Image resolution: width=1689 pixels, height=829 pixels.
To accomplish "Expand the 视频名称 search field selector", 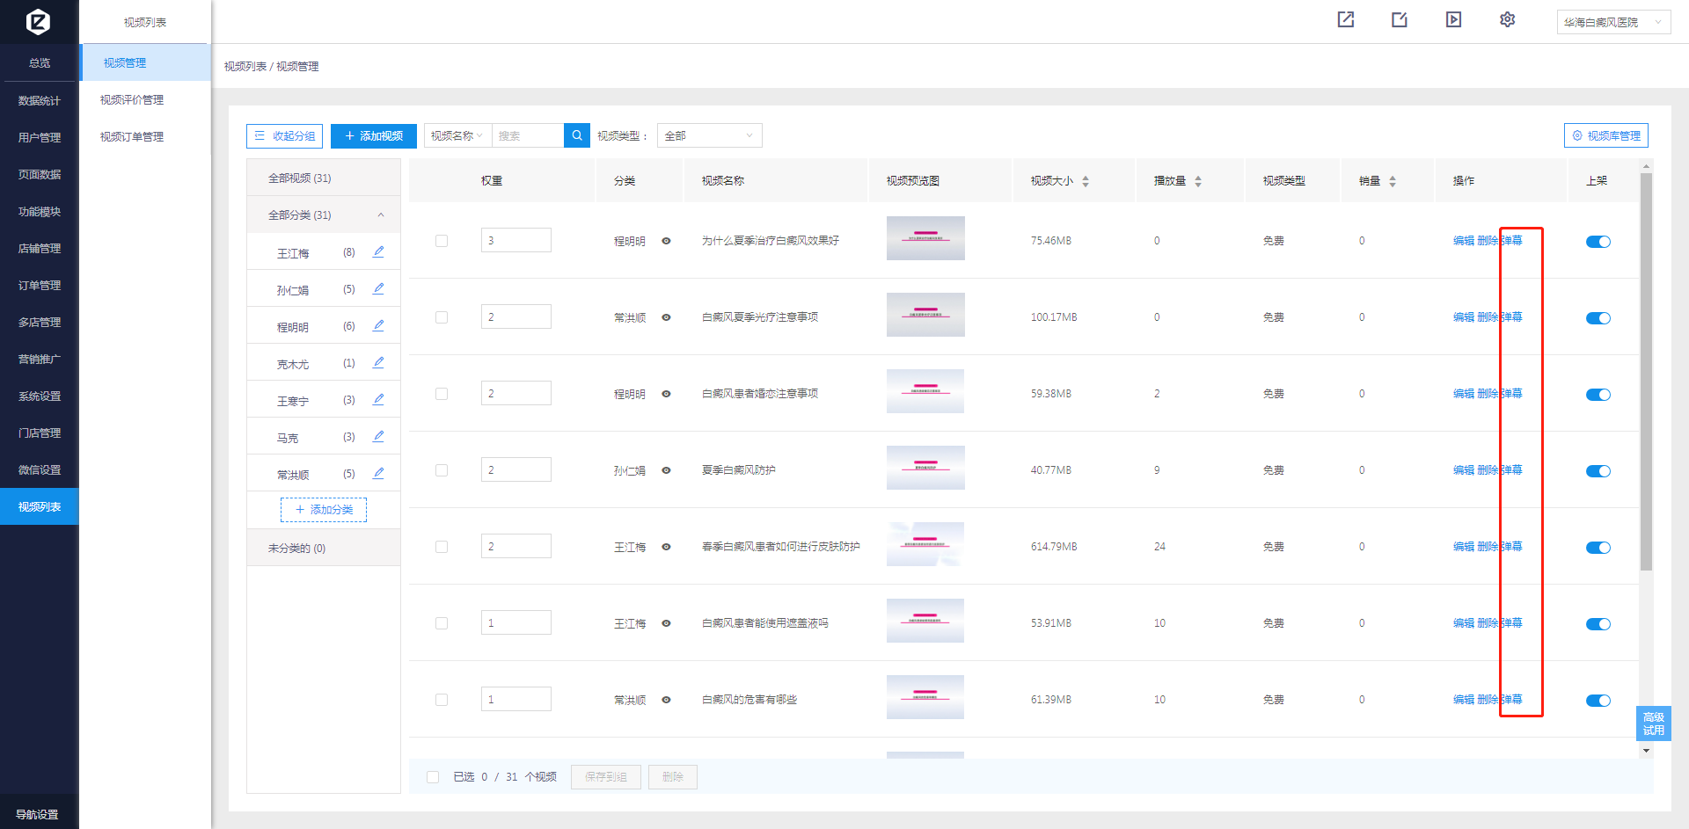I will [457, 135].
